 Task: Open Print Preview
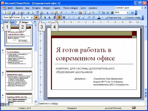coord(32,13)
